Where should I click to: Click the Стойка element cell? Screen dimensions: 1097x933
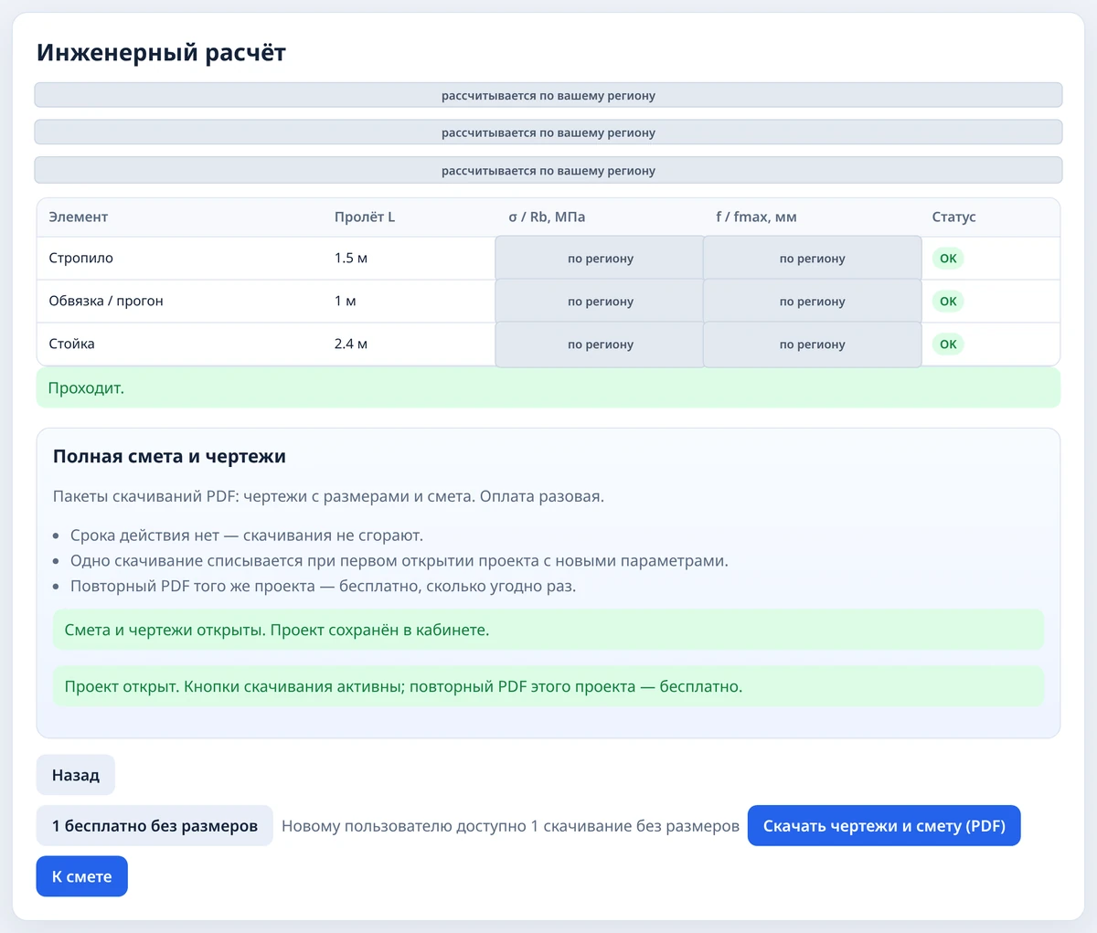[x=72, y=345]
